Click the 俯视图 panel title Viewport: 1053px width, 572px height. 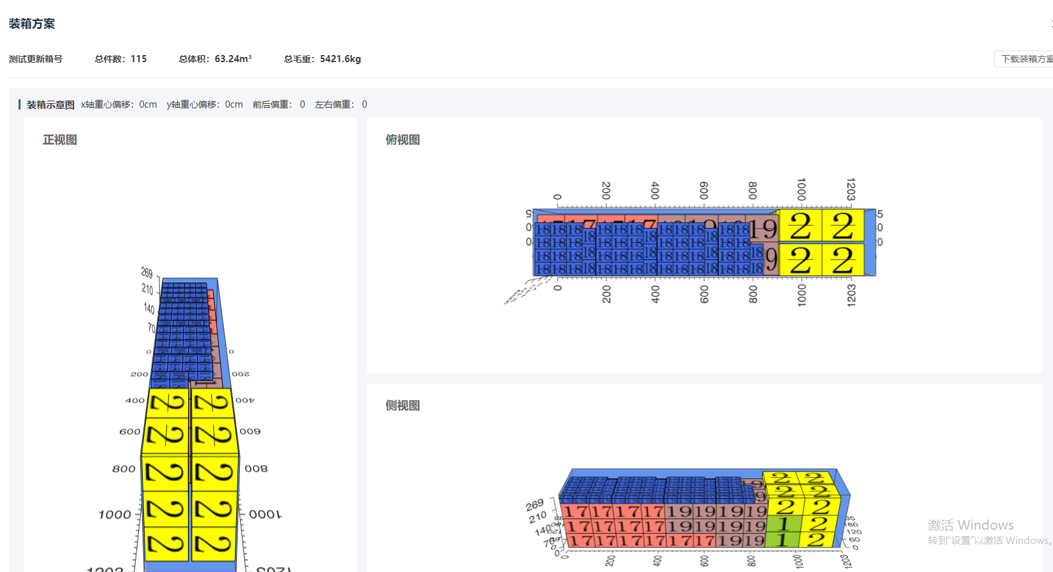click(403, 140)
